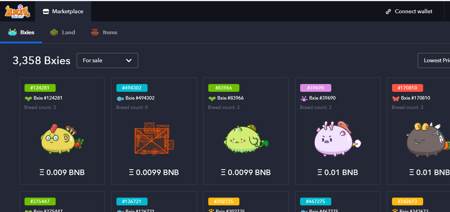
Task: Click plant class icon of Bxie #83966
Action: click(x=212, y=98)
